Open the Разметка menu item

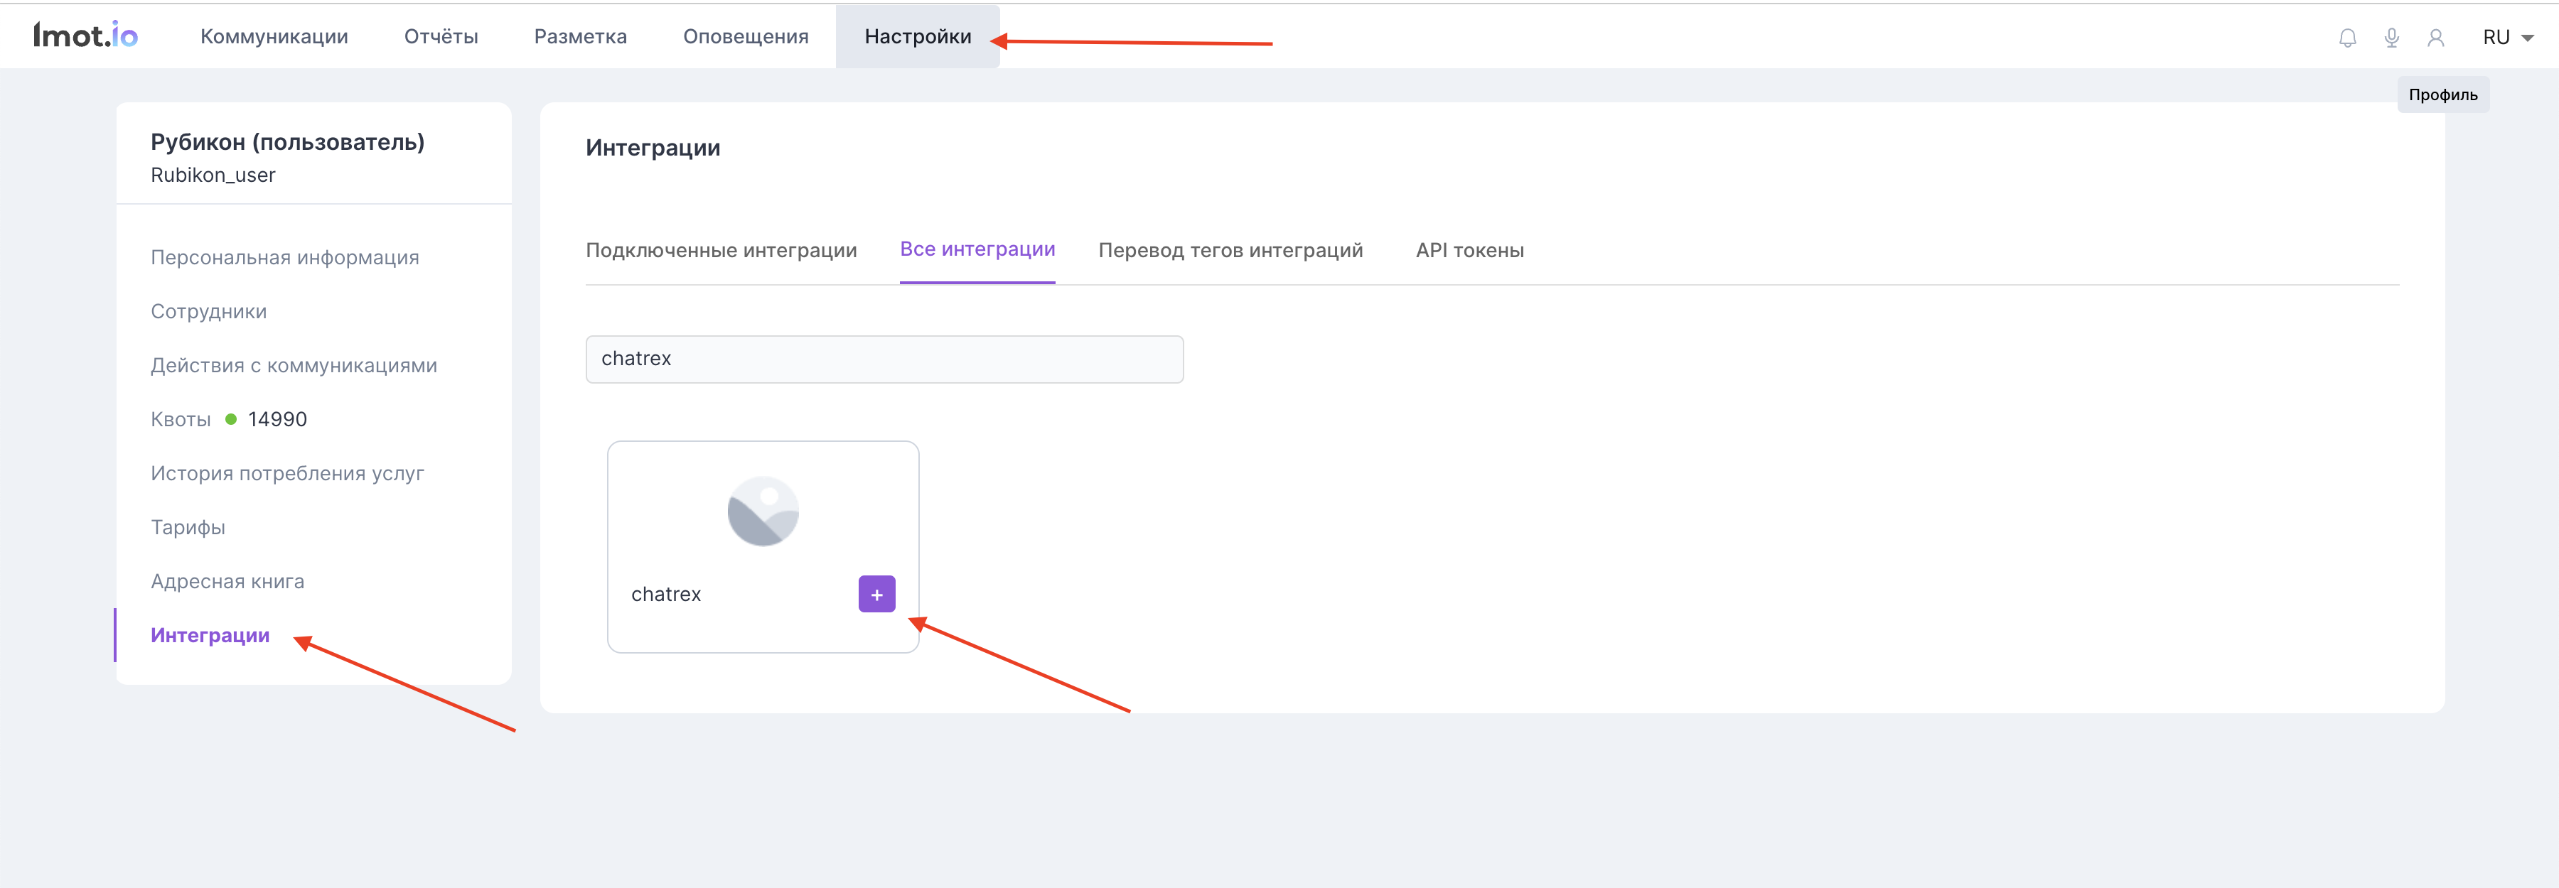click(x=580, y=37)
